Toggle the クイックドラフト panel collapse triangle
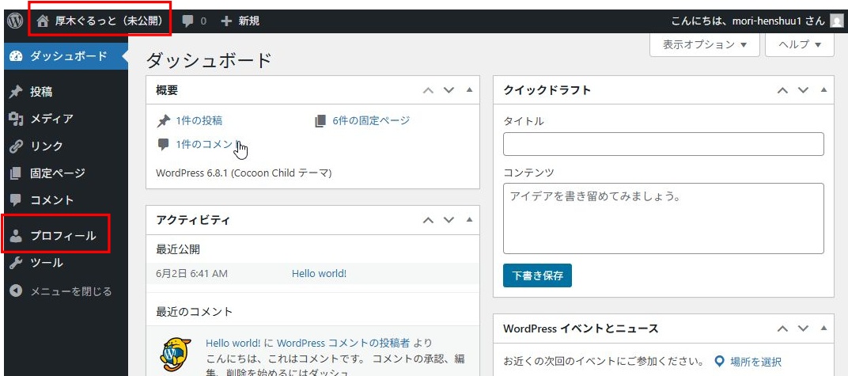 (823, 90)
